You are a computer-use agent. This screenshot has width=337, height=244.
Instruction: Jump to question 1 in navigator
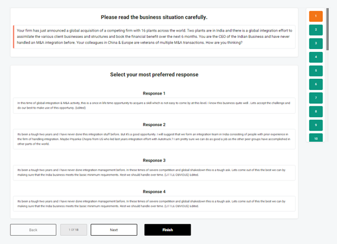[x=316, y=16]
